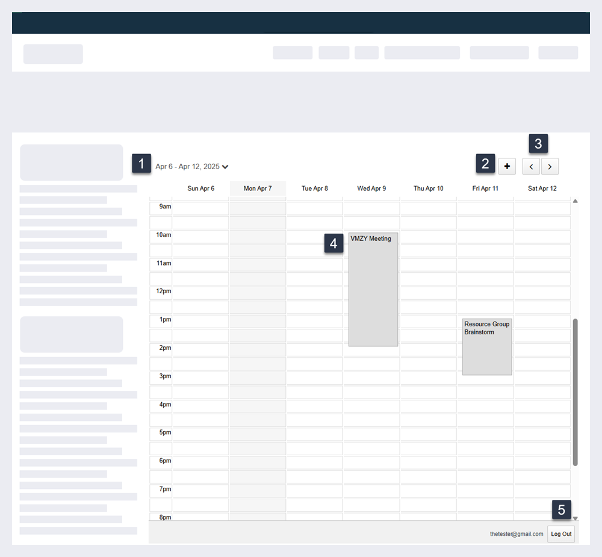Click the plus icon to add event
The width and height of the screenshot is (602, 557).
[x=507, y=166]
